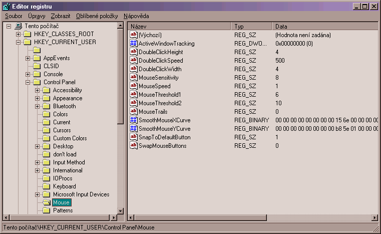Open the Oblíbené položky menu

point(97,16)
